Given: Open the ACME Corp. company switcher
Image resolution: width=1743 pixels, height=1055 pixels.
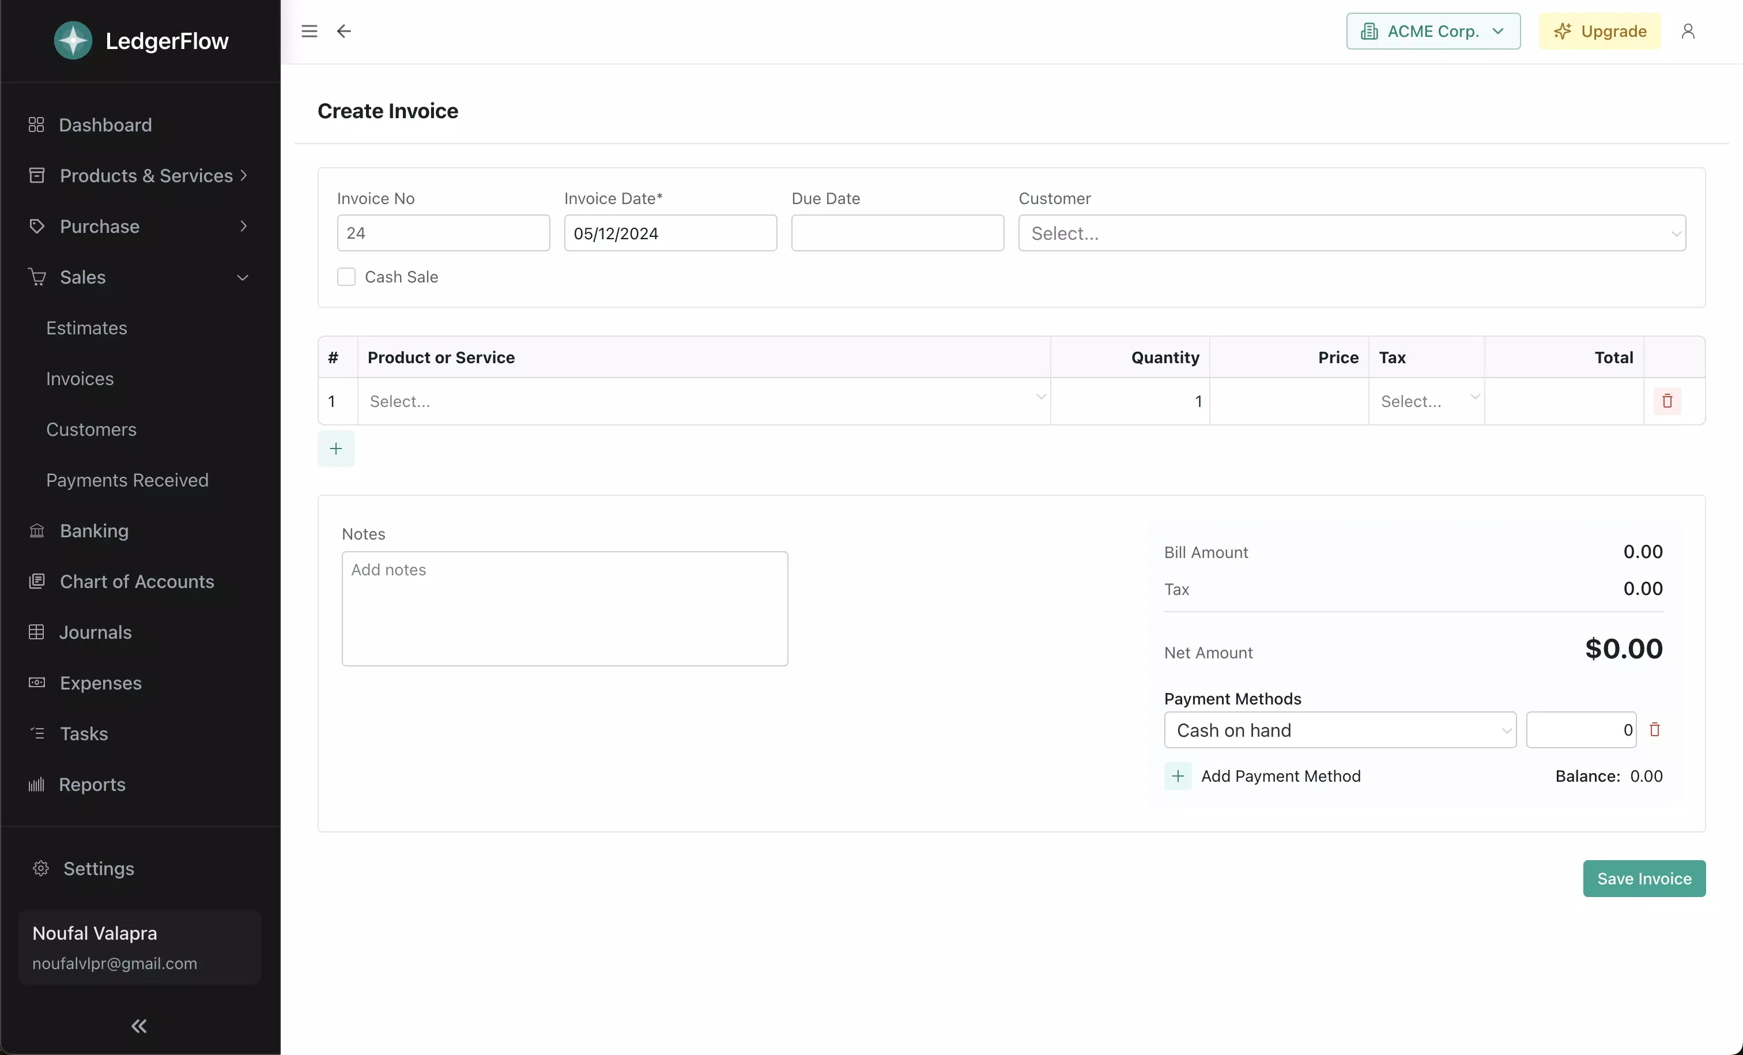Looking at the screenshot, I should pos(1433,31).
